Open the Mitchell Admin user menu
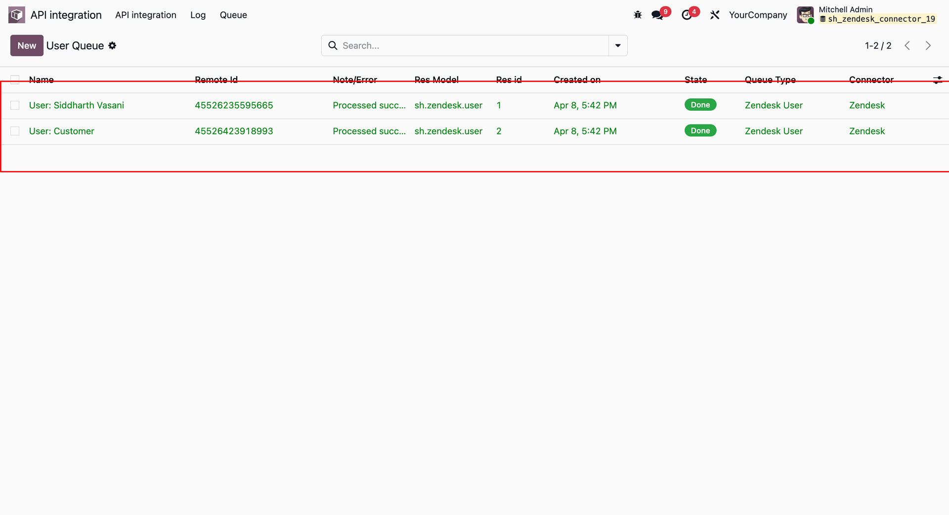 click(867, 15)
